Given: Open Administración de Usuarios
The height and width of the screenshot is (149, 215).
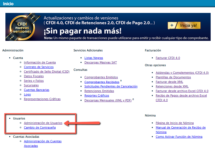Looking at the screenshot, I should click(43, 123).
